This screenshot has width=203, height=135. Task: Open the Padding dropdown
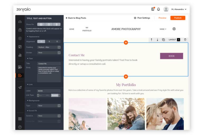click(49, 47)
